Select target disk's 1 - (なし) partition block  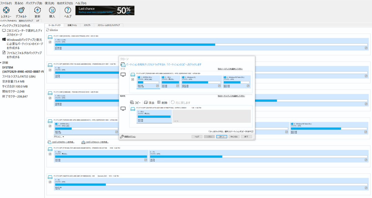coord(154,116)
